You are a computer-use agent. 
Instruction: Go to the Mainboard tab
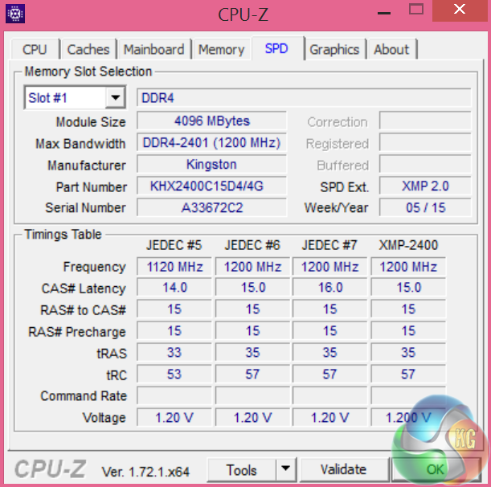pyautogui.click(x=153, y=50)
